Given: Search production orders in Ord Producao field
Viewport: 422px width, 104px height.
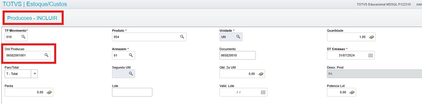Looking at the screenshot, I should pyautogui.click(x=46, y=55).
